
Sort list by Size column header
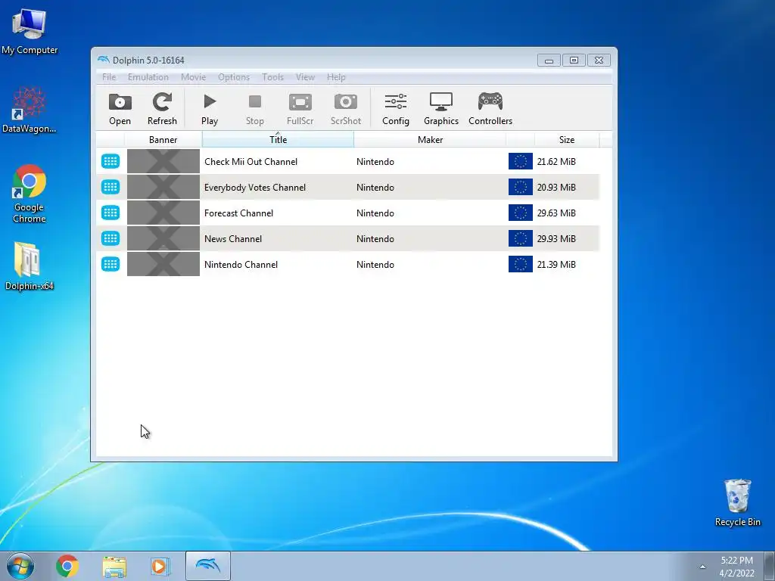pos(566,140)
